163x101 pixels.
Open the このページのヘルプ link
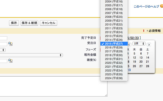coord(146,7)
